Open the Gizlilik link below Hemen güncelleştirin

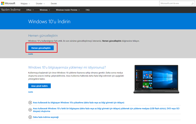click(31, 54)
